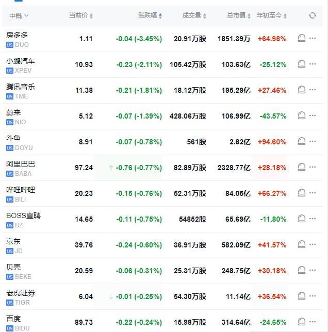Image resolution: width=328 pixels, height=332 pixels.
Task: Click TIGR ticker symbol
Action: coord(22,303)
